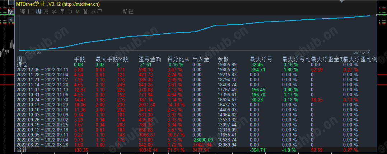Click the 合计 totals row label

[22, 150]
